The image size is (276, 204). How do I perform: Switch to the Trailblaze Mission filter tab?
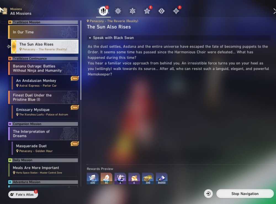[x=118, y=11]
